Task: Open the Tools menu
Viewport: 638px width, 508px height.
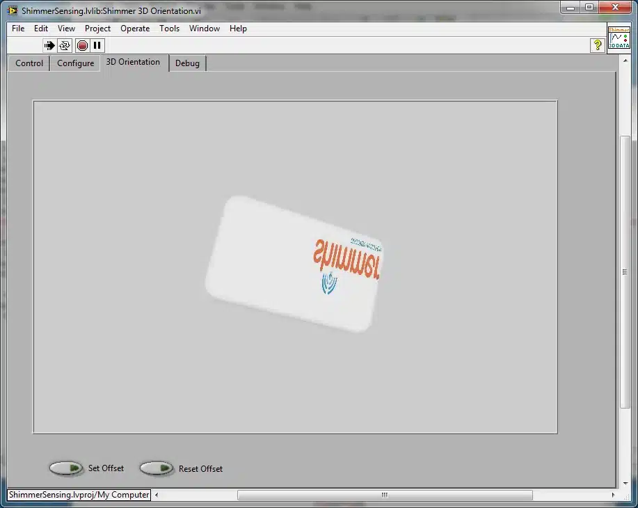Action: tap(169, 29)
